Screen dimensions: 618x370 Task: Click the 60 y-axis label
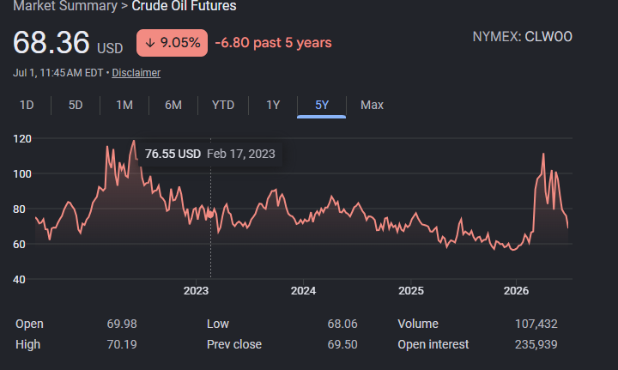[19, 245]
